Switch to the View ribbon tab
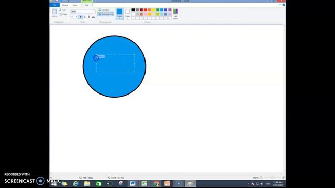Image resolution: width=335 pixels, height=188 pixels. coord(75,5)
